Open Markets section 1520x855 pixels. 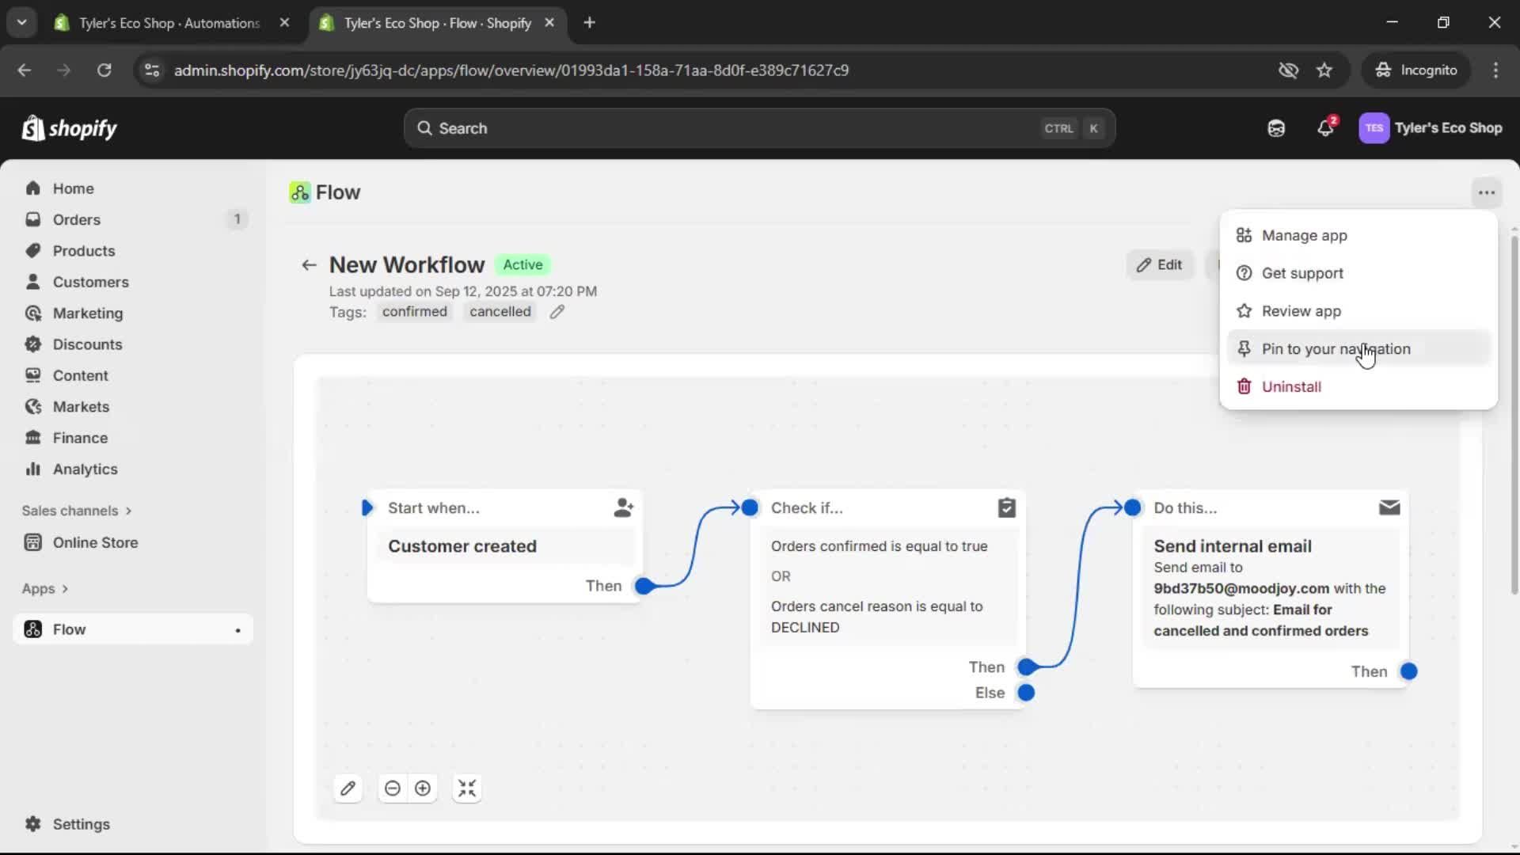[81, 407]
